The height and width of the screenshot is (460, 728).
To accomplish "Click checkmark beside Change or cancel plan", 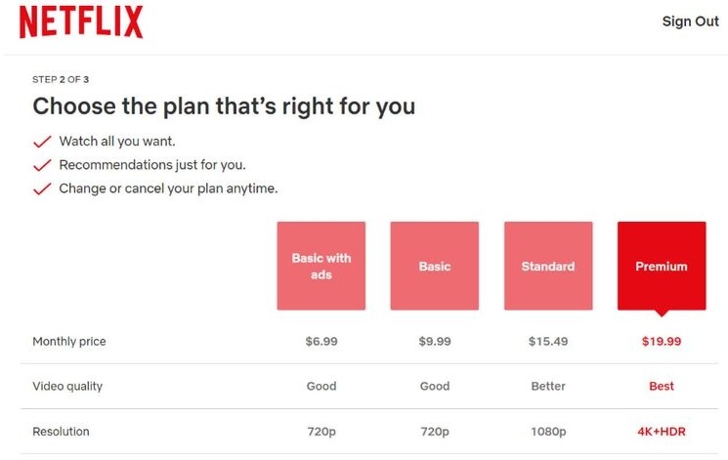I will click(x=42, y=188).
